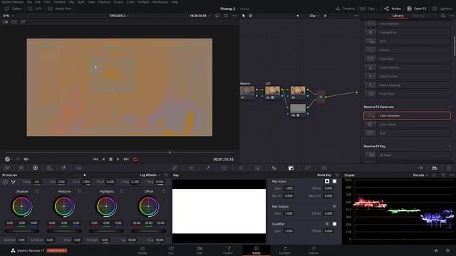This screenshot has height=256, width=456.
Task: Select node 03 in node graph
Action: click(298, 92)
